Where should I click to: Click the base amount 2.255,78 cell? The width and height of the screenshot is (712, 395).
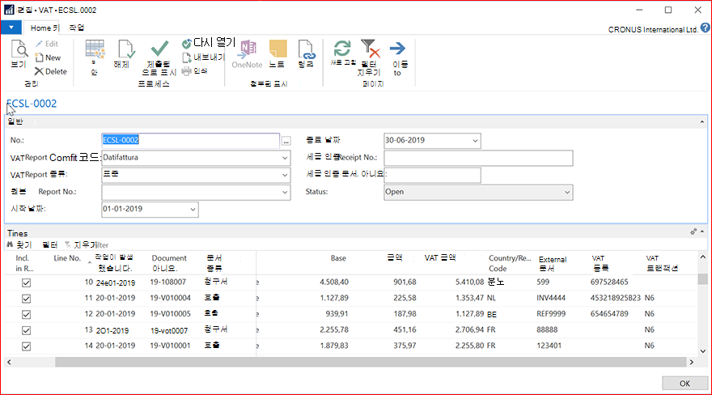coord(334,329)
